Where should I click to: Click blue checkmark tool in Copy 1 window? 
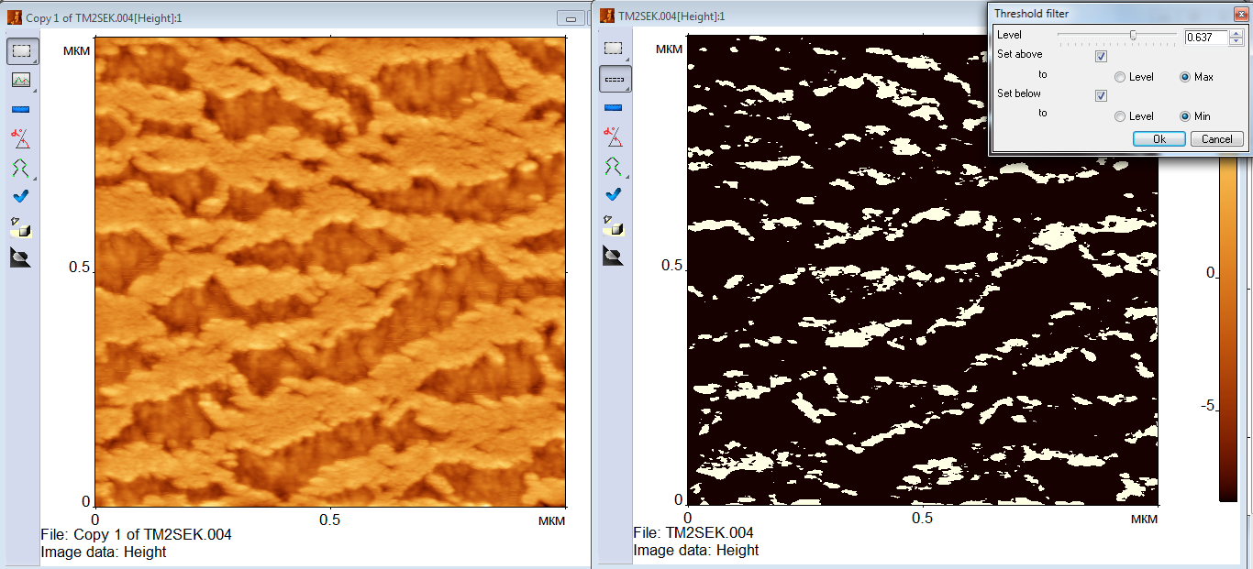pyautogui.click(x=21, y=195)
